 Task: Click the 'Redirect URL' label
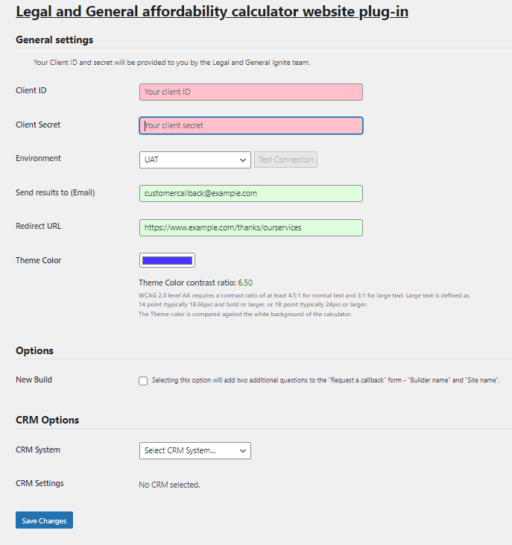point(38,226)
